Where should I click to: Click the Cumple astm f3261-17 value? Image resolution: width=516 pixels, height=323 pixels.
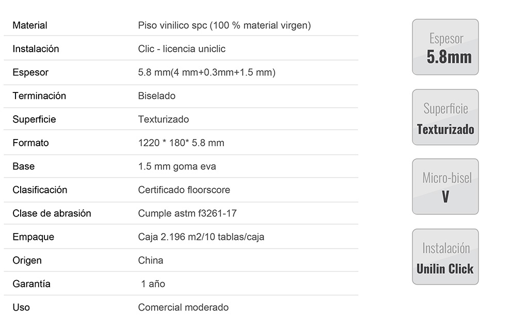pos(187,213)
